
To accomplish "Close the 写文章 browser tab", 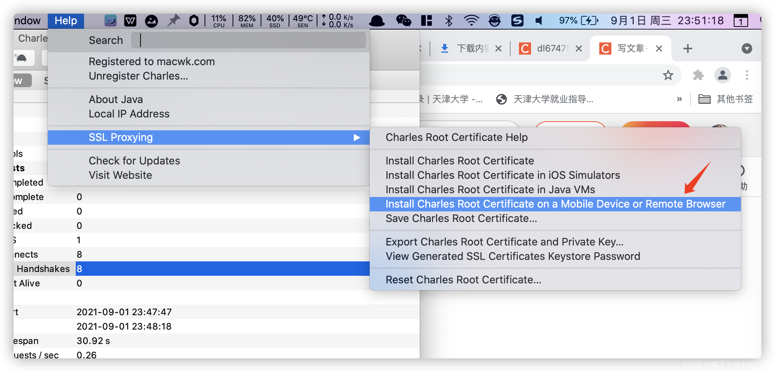I will click(659, 48).
